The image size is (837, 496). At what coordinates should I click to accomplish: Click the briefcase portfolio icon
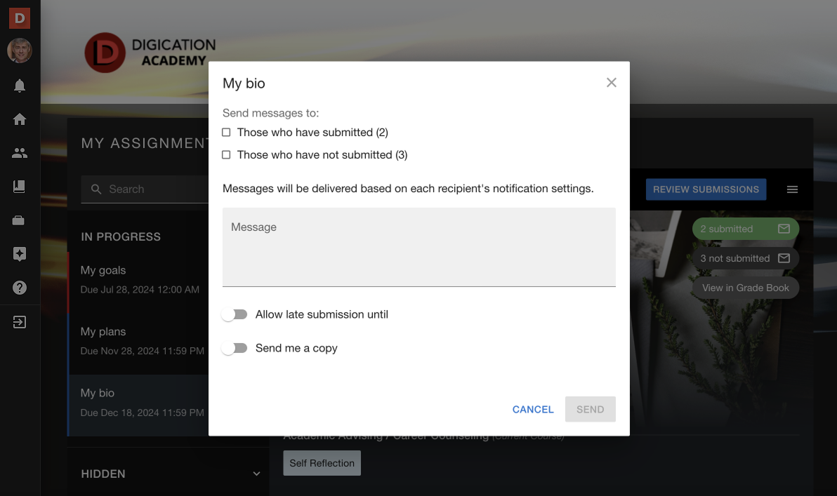[19, 220]
